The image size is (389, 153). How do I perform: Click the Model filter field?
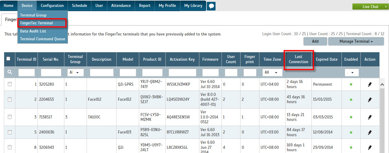point(128,72)
